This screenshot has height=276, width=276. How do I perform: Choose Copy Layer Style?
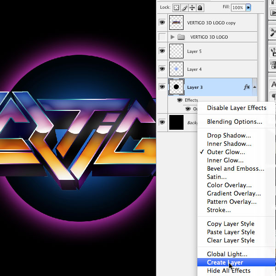(x=230, y=224)
